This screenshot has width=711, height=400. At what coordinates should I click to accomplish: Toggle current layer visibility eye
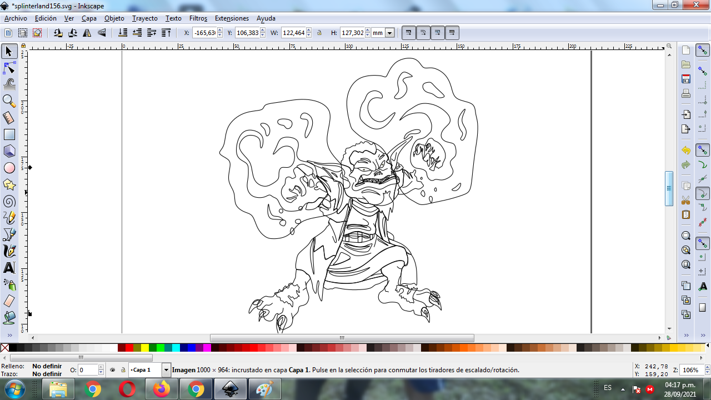coord(113,369)
